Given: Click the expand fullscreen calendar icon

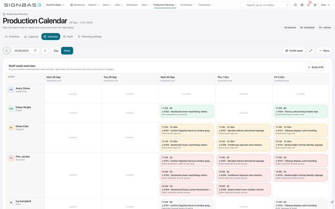Looking at the screenshot, I should pos(311,51).
